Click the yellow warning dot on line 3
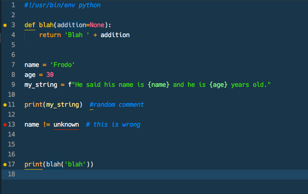The width and height of the screenshot is (308, 194). (5, 25)
